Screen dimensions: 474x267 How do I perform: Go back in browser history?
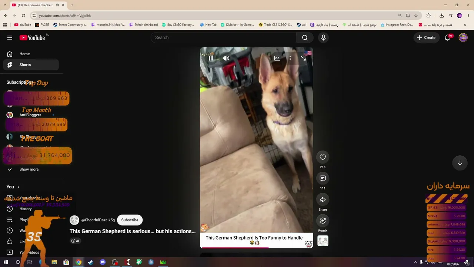6,16
